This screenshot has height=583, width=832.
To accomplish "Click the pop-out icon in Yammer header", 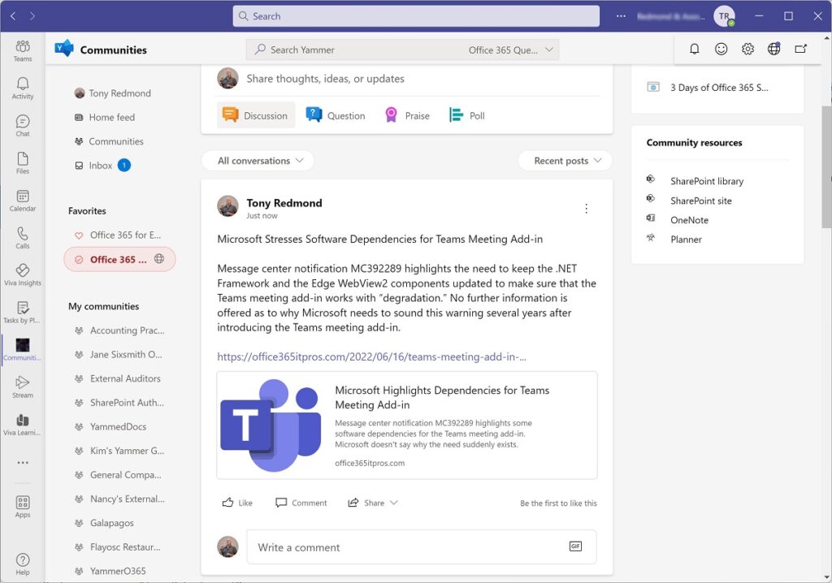I will (x=800, y=50).
